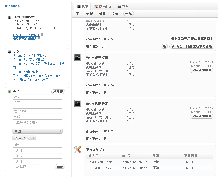
Task: Open the 激活策略详细信息 link
Action: [25, 39]
